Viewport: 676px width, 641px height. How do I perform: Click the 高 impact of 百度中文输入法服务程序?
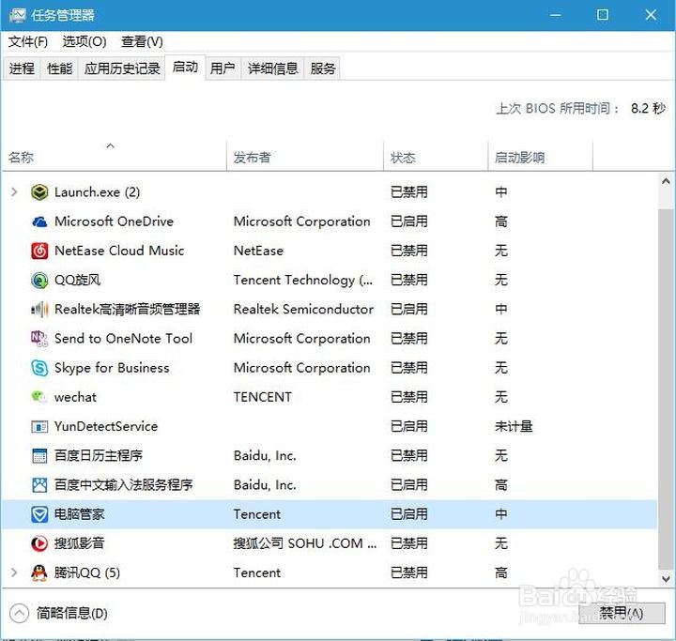(501, 485)
